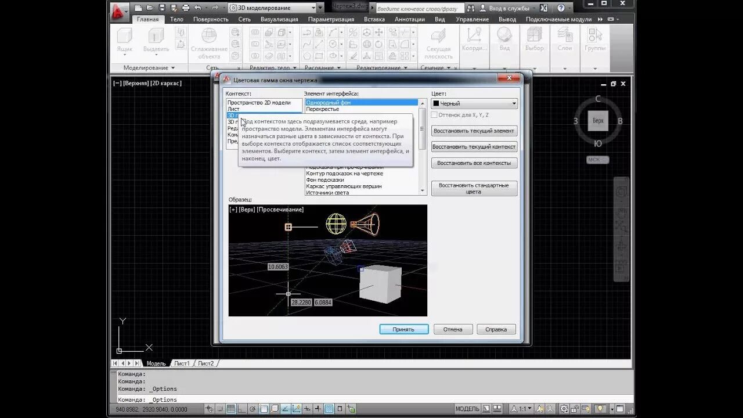Click the Open file icon in quick access toolbar
This screenshot has height=418, width=743.
(x=150, y=8)
